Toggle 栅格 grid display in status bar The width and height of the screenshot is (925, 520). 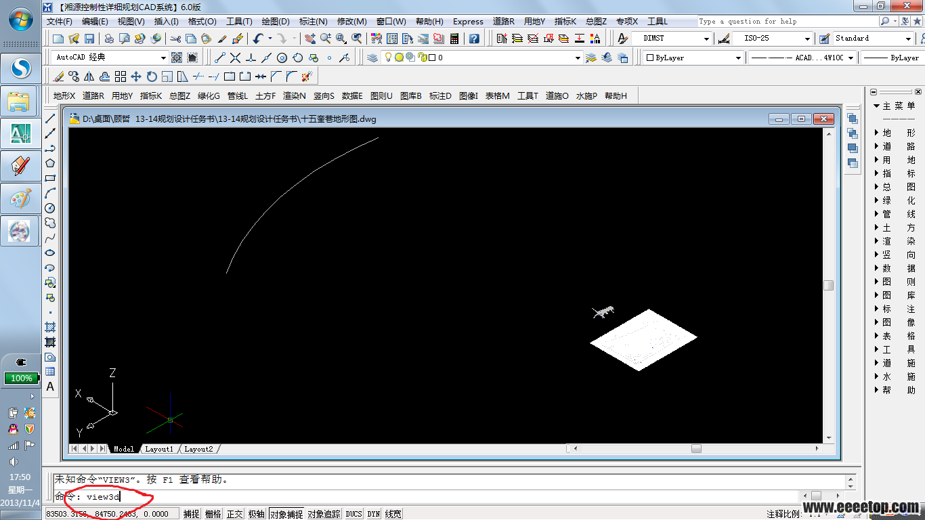(213, 514)
